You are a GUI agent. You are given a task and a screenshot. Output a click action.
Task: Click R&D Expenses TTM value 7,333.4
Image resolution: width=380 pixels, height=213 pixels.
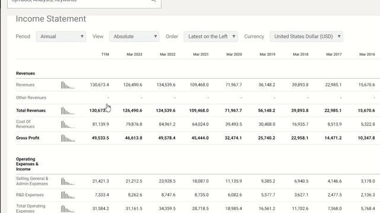pyautogui.click(x=102, y=195)
